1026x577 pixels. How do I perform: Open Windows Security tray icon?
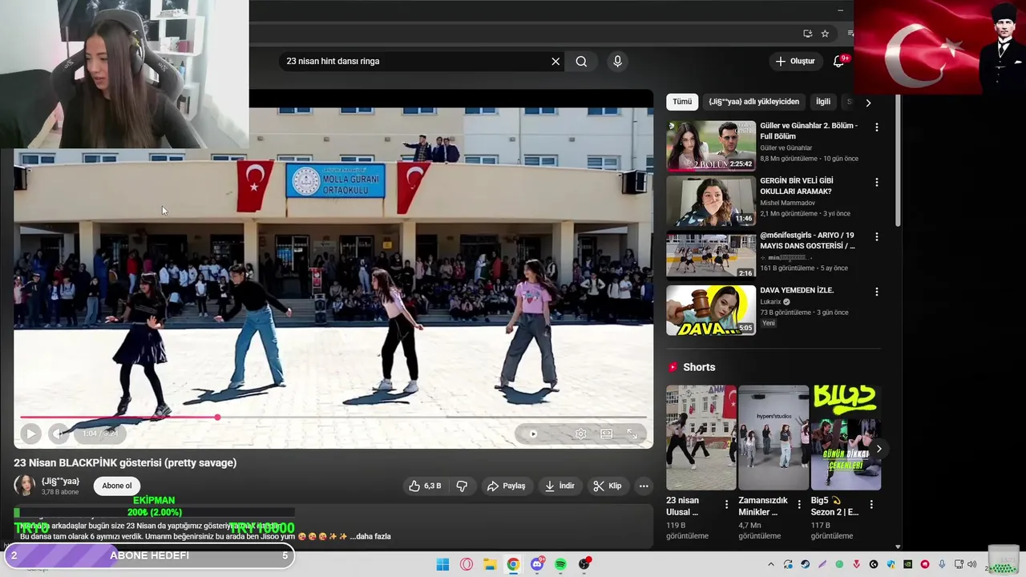click(x=891, y=564)
